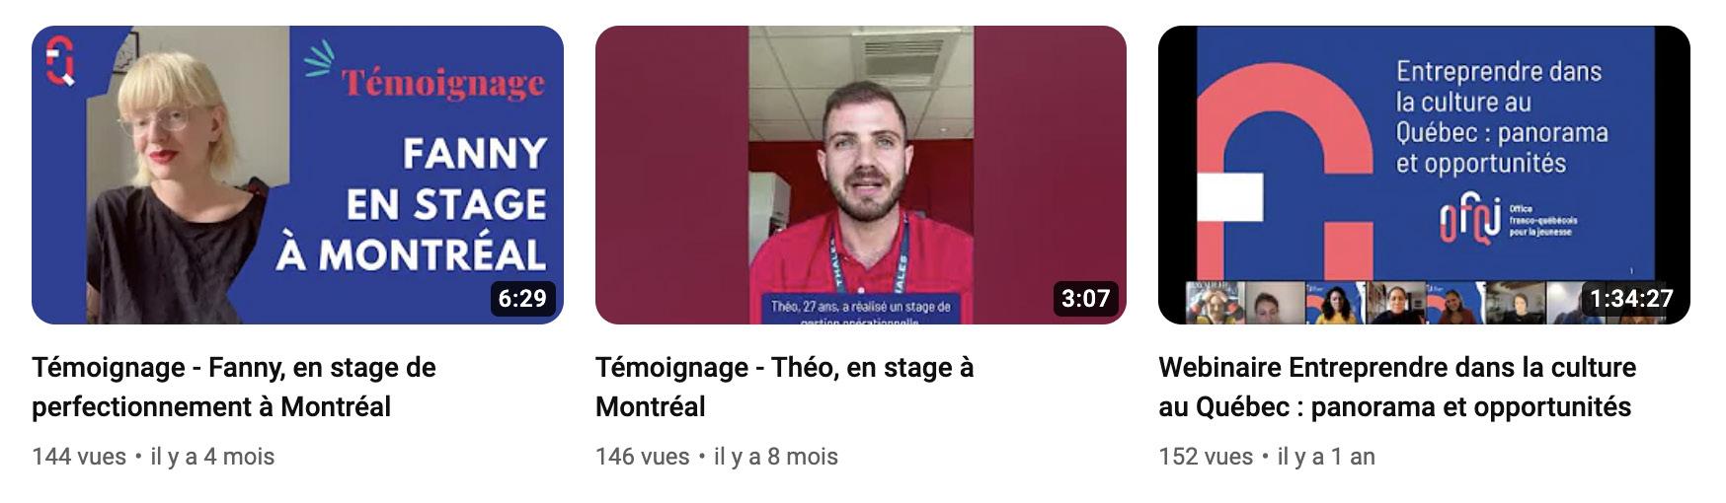This screenshot has width=1726, height=503.
Task: Click the 6:29 duration badge
Action: [522, 298]
